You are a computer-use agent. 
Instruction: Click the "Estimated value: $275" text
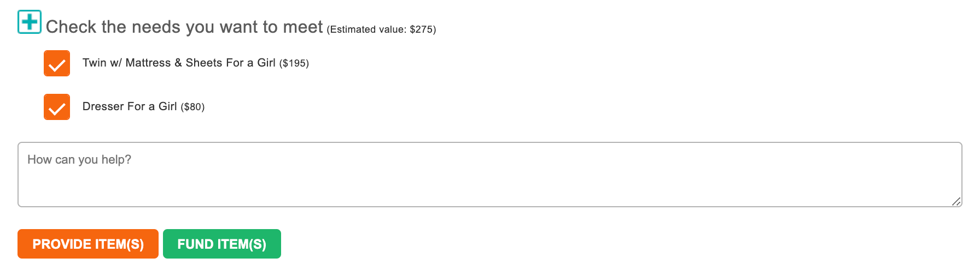[381, 29]
